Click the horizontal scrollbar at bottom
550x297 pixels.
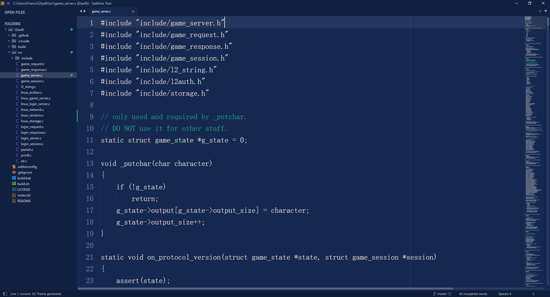[x=266, y=288]
